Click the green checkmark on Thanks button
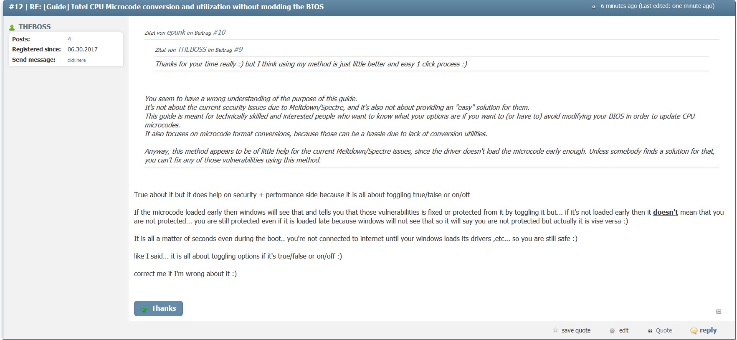Viewport: 737px width, 340px height. tap(145, 309)
